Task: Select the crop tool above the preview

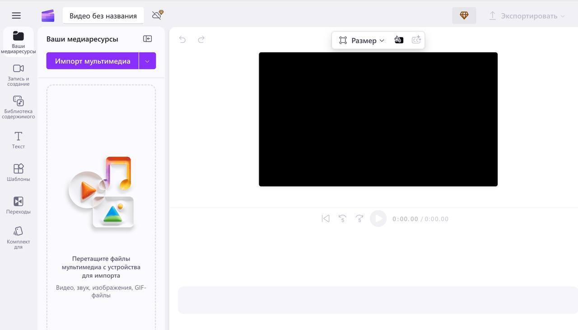Action: pyautogui.click(x=342, y=40)
